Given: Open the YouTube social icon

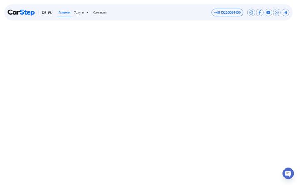Looking at the screenshot, I should point(268,12).
